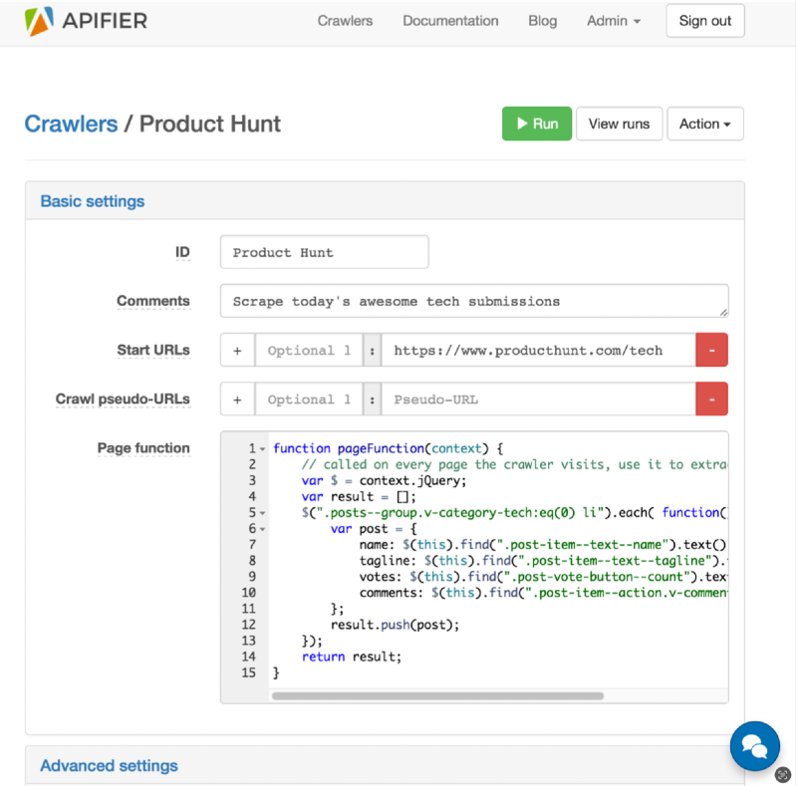This screenshot has width=797, height=786.
Task: Click the code editor horizontal scrollbar
Action: coord(437,696)
